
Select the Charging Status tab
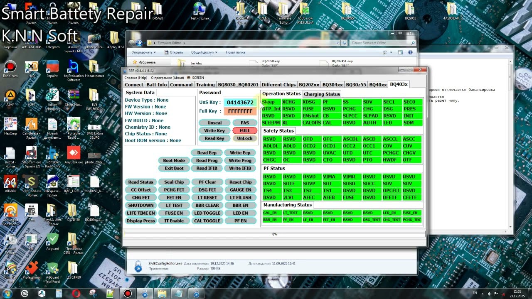322,94
